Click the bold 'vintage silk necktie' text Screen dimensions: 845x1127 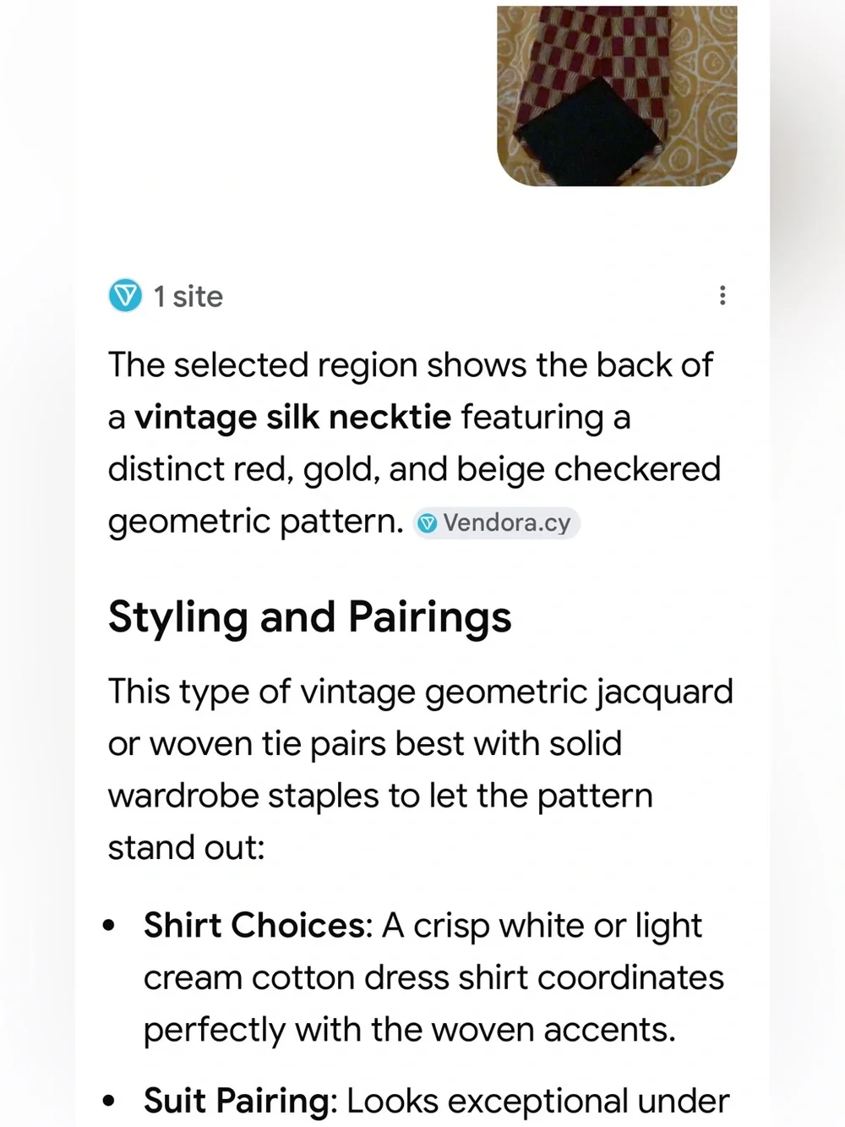click(293, 418)
